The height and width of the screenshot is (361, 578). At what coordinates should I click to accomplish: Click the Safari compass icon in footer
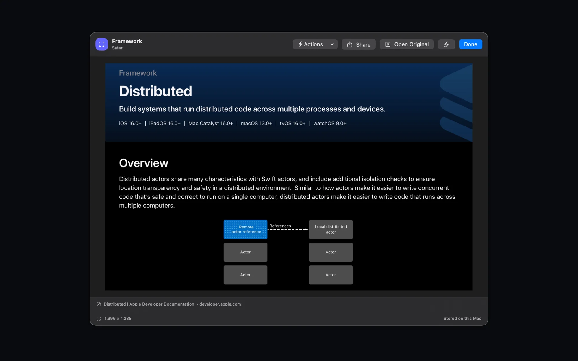pyautogui.click(x=99, y=304)
